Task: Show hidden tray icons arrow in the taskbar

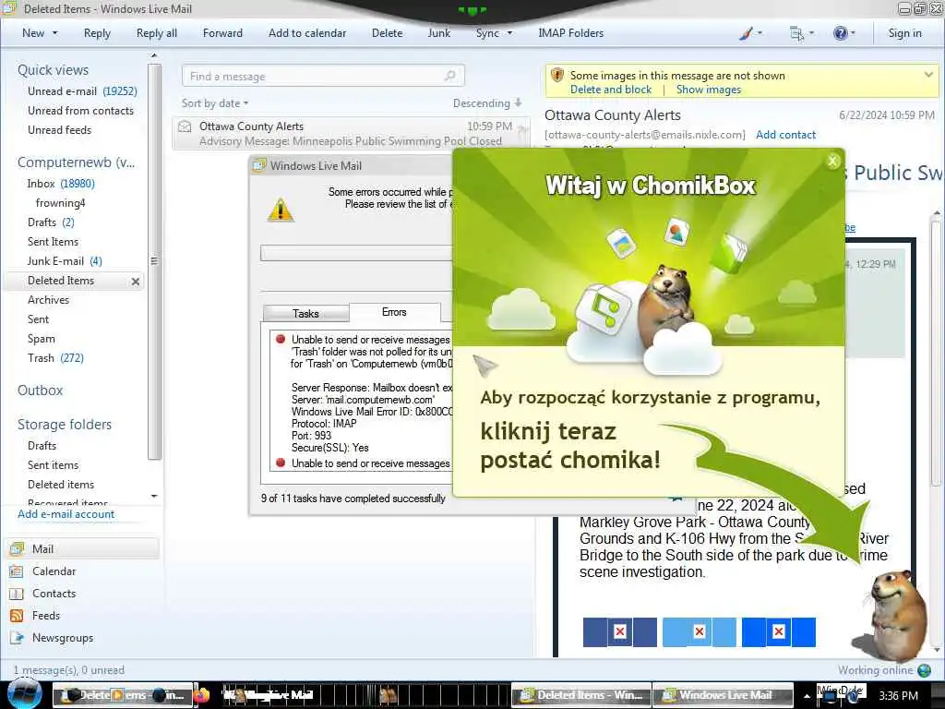Action: tap(807, 696)
